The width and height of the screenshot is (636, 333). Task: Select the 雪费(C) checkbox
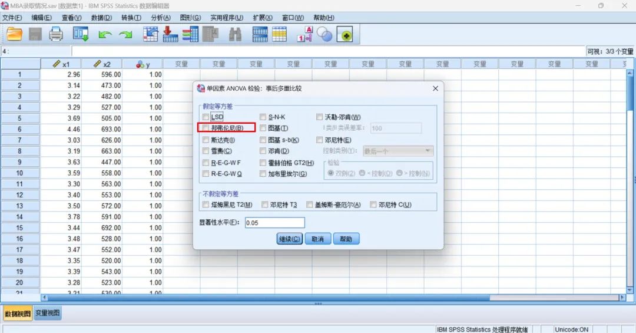(x=206, y=151)
